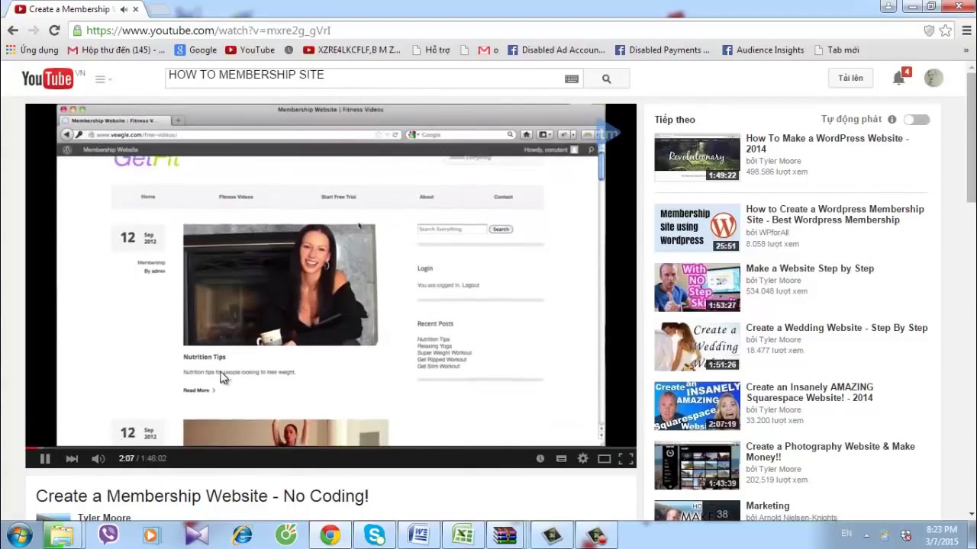Toggle the Tự động phát autoplay switch
Screen dimensions: 977x549
(x=916, y=120)
